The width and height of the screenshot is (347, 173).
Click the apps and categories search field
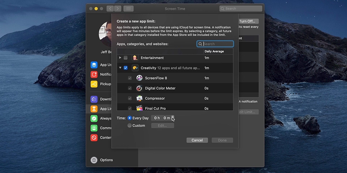[218, 44]
